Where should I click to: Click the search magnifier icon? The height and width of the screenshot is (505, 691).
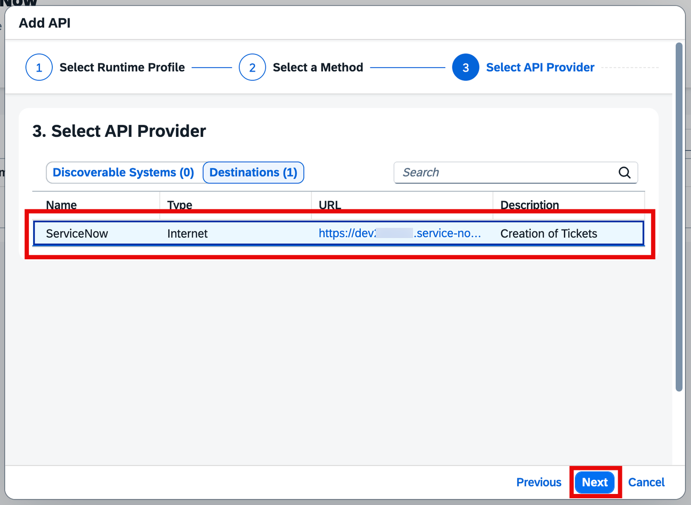(624, 173)
